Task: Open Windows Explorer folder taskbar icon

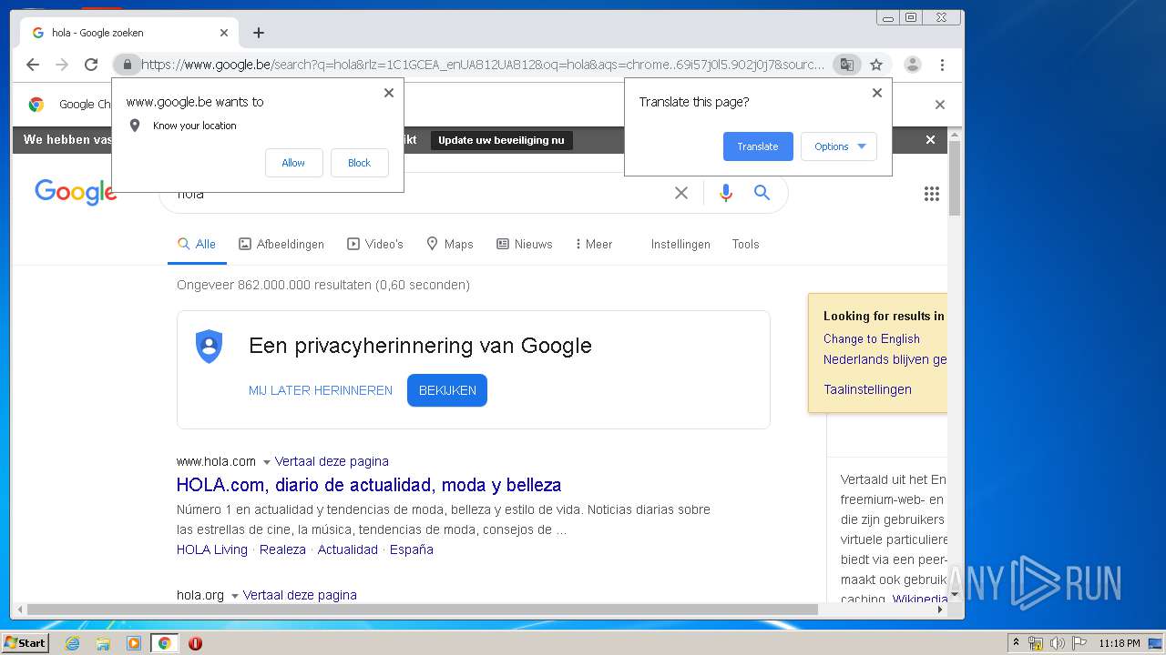Action: tap(103, 643)
